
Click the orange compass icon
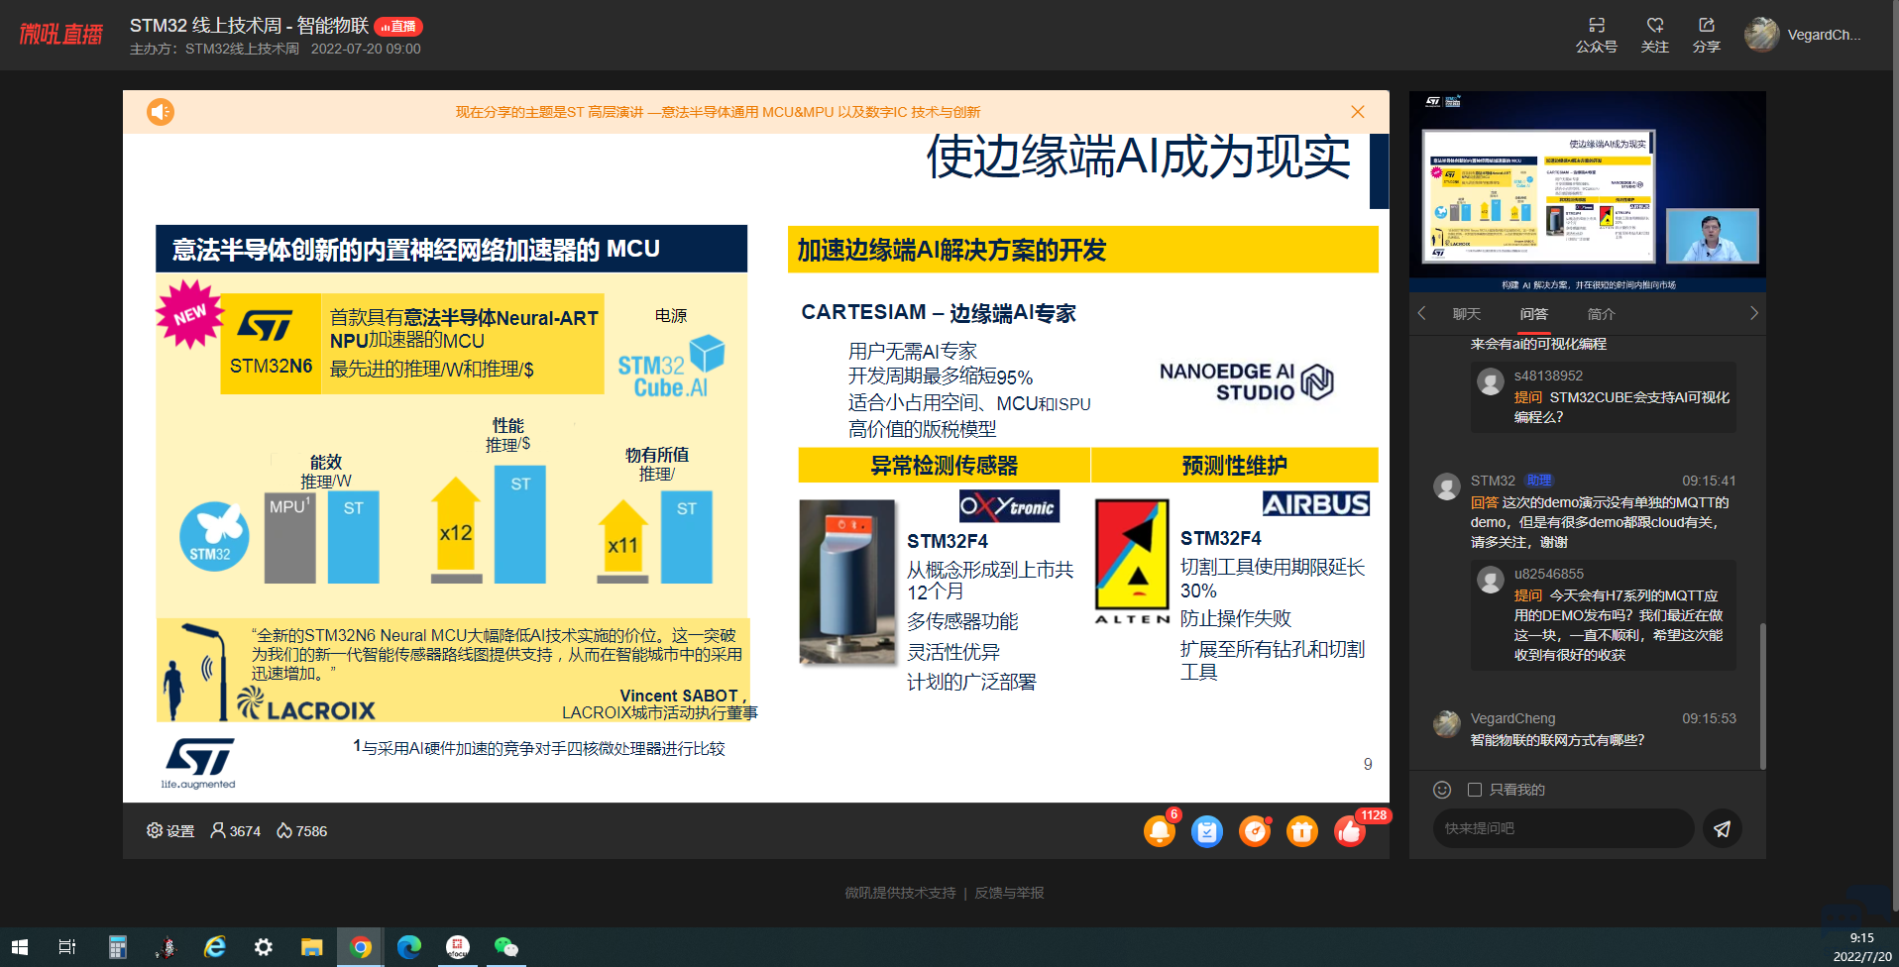1254,831
